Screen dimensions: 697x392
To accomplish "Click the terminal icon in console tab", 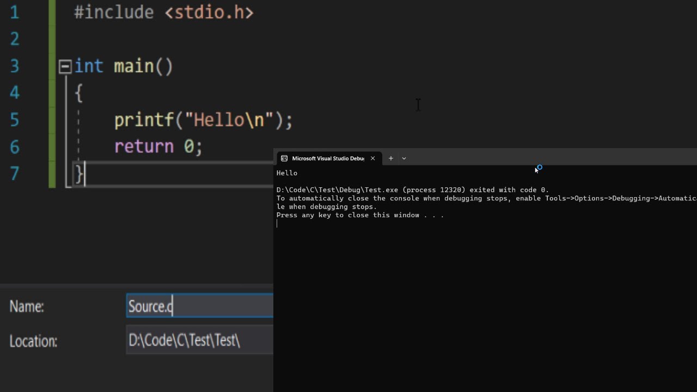I will 284,158.
